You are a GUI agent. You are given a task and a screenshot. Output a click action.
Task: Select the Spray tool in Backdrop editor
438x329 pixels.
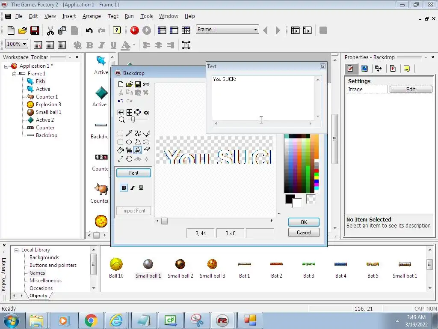[x=129, y=150]
